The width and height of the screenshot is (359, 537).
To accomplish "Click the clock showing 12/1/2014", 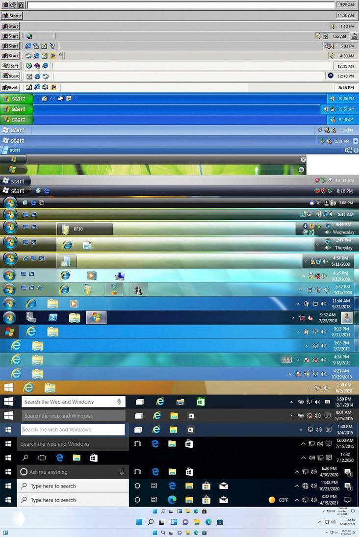I will pyautogui.click(x=344, y=402).
